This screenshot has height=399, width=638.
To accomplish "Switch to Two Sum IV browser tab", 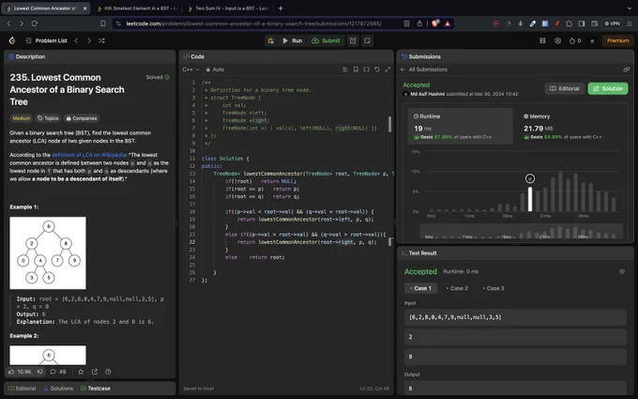I will coord(228,8).
